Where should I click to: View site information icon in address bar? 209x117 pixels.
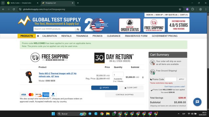click(x=20, y=9)
